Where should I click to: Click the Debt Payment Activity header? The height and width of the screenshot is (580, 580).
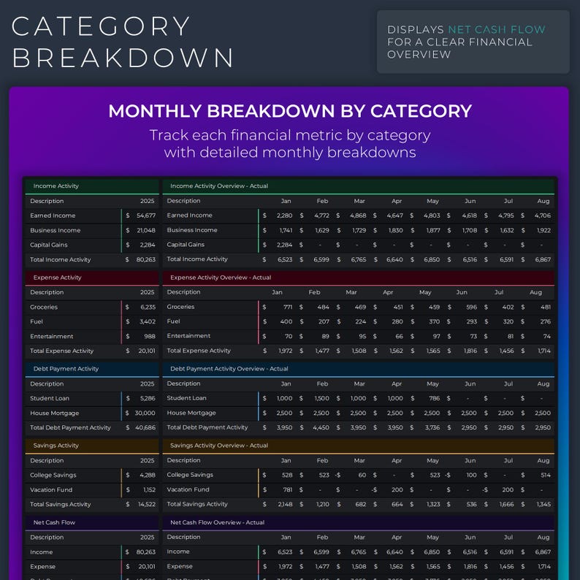tap(92, 369)
